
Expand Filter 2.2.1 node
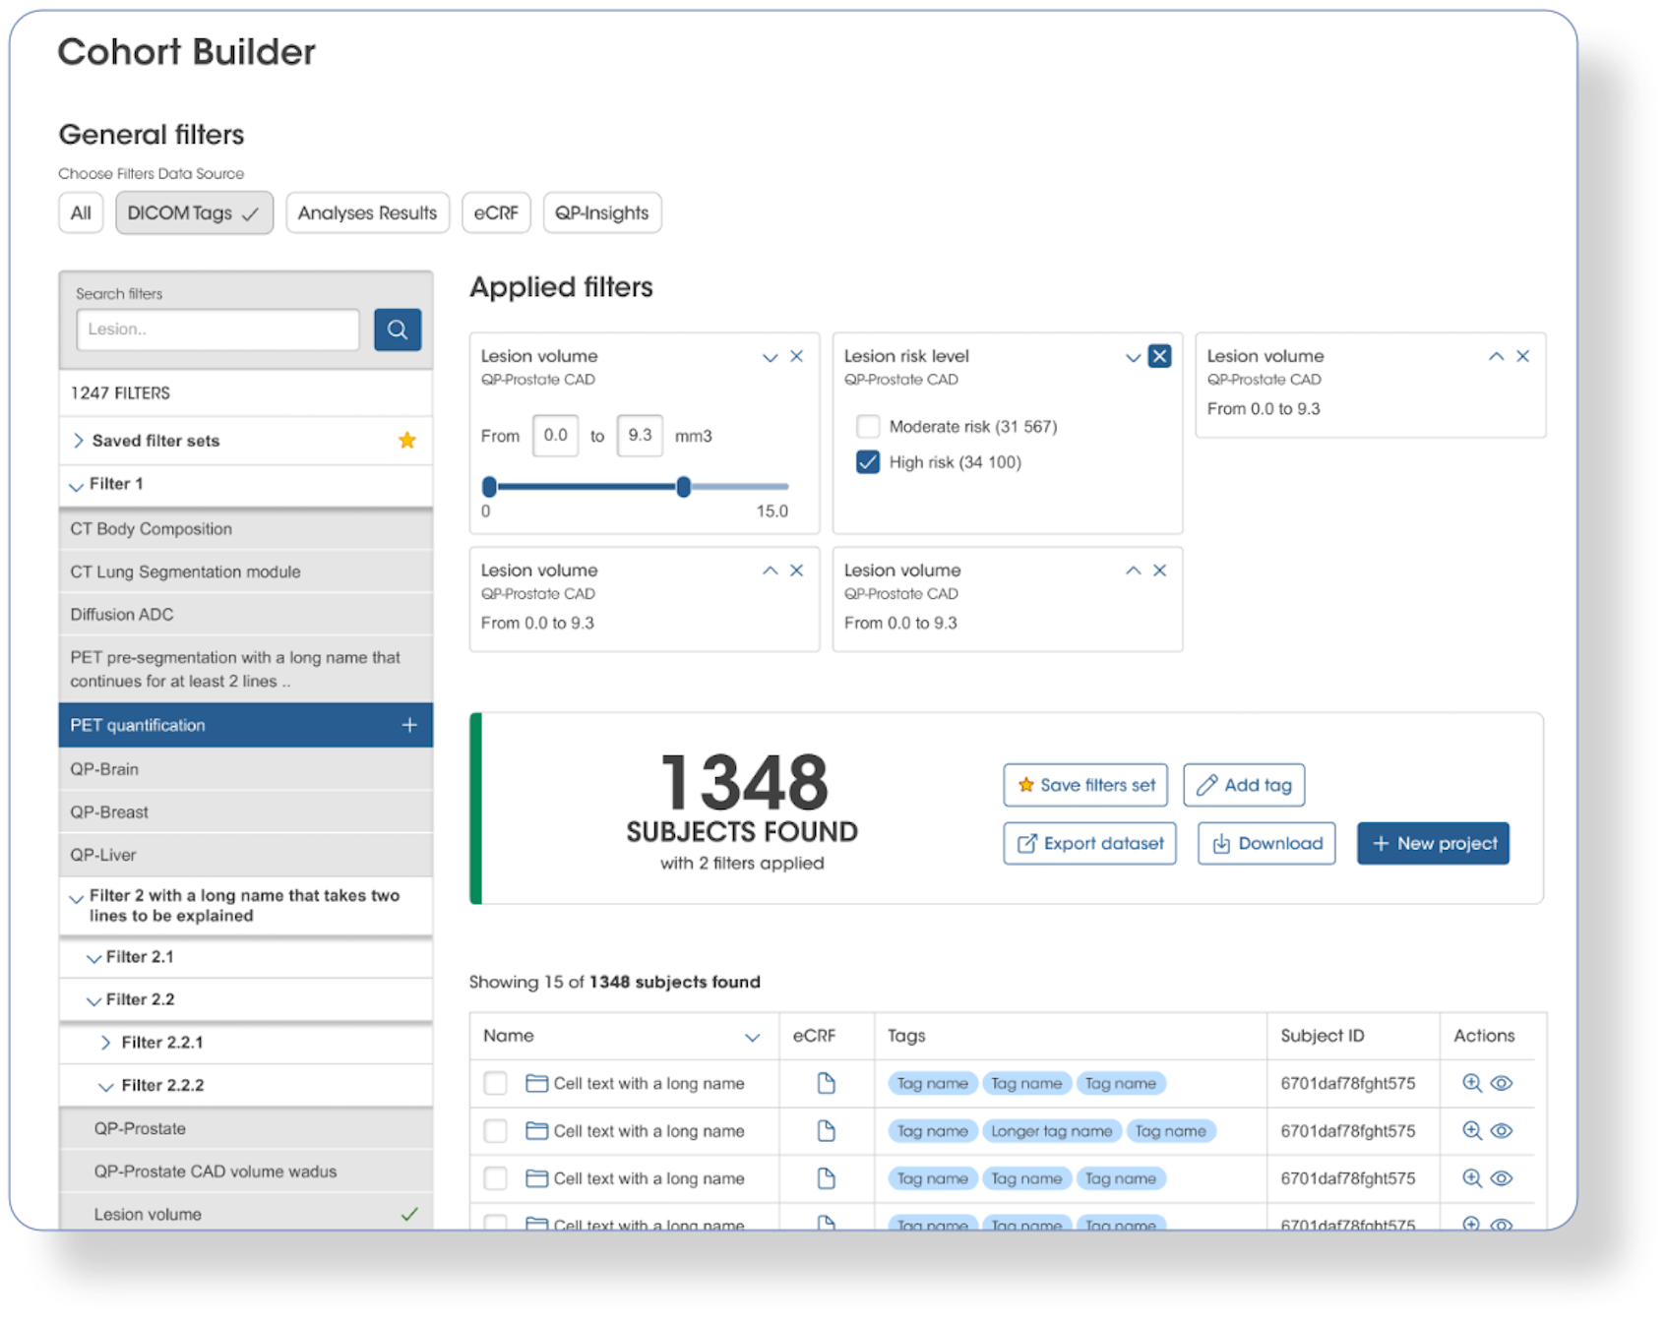pyautogui.click(x=105, y=1043)
